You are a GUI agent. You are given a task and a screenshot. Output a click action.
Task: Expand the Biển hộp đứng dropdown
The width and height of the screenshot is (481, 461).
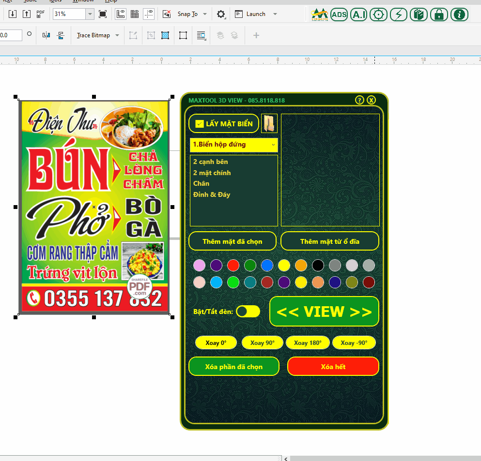click(x=273, y=145)
